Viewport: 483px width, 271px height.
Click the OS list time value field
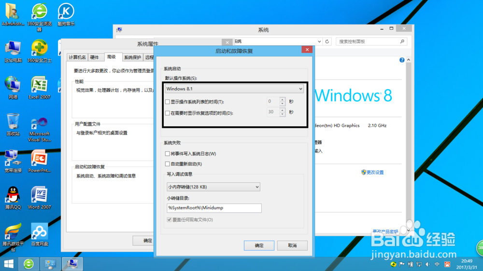coord(273,102)
